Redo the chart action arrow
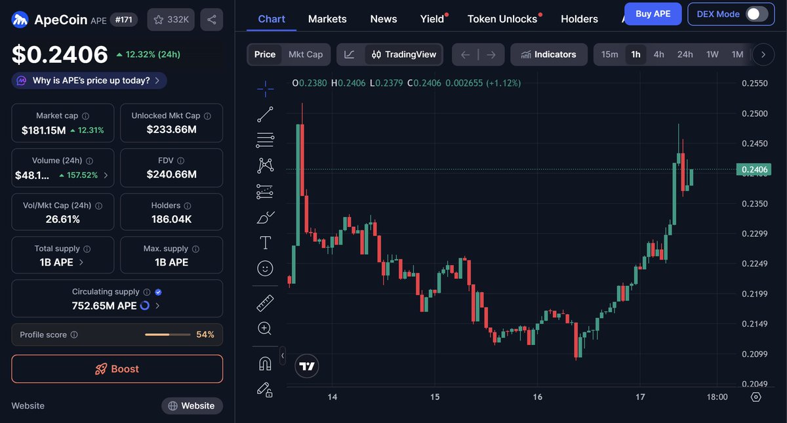The height and width of the screenshot is (423, 787). [x=491, y=54]
